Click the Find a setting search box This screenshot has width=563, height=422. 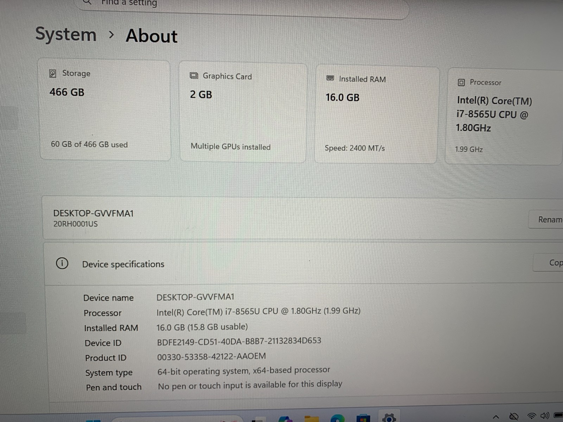(x=243, y=7)
